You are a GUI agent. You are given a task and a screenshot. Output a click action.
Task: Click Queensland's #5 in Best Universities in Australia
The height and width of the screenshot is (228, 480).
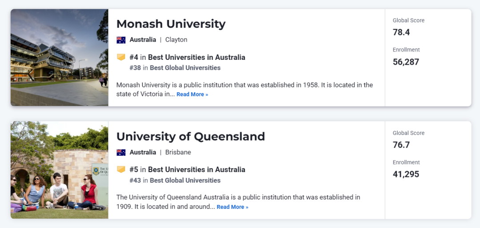(187, 169)
